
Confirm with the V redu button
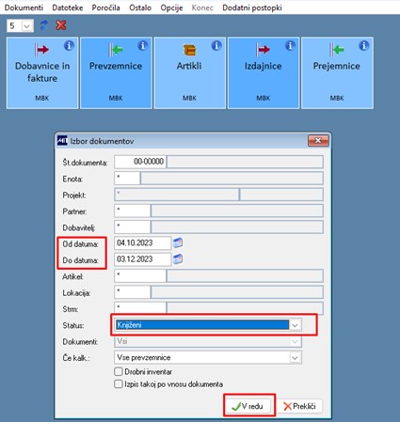[x=249, y=406]
